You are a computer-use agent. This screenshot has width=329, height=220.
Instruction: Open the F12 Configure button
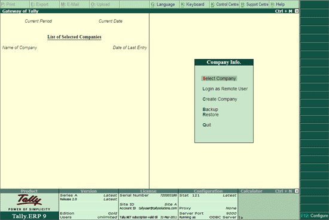point(314,216)
